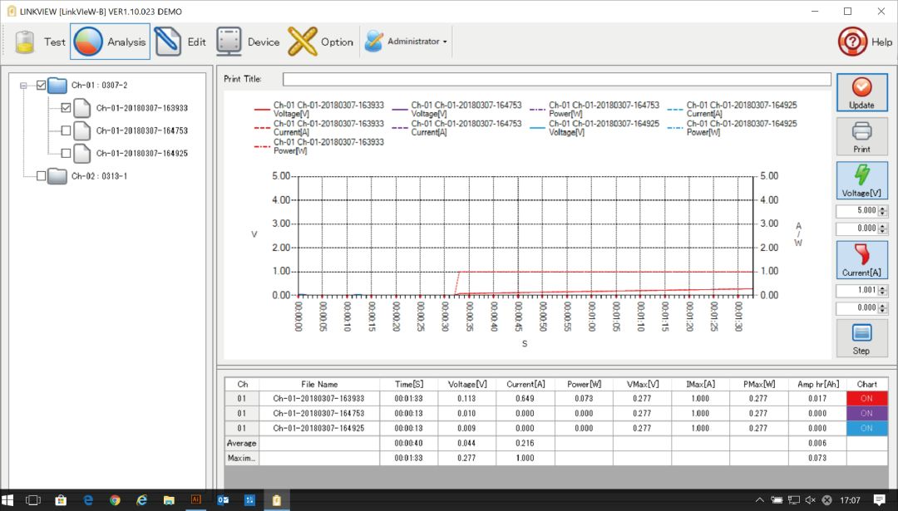
Task: Open Windows Start menu
Action: pyautogui.click(x=7, y=500)
